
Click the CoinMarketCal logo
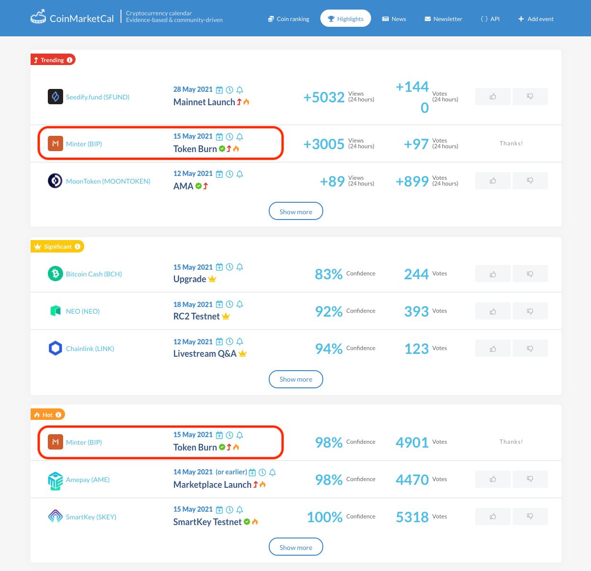pos(72,18)
